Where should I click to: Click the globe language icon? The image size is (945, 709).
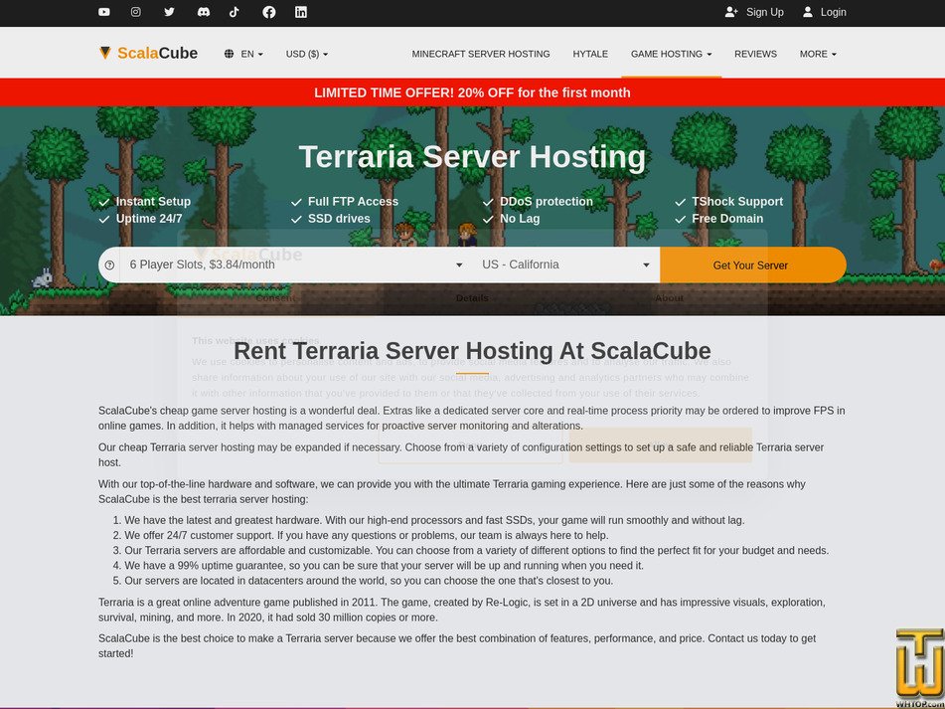click(228, 54)
